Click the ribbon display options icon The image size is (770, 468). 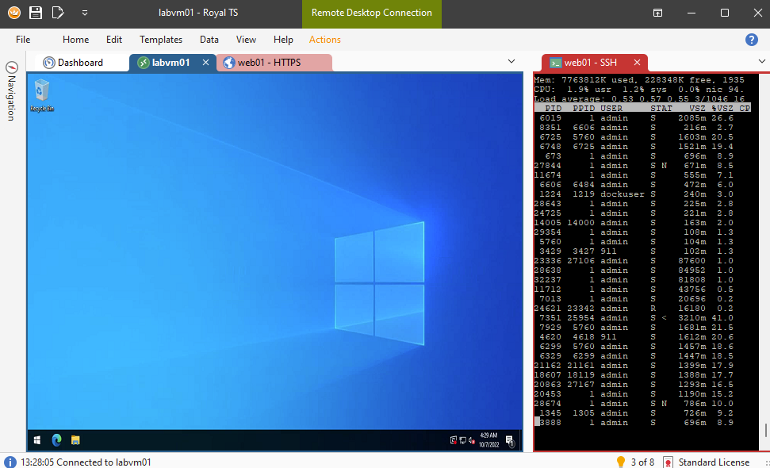(x=657, y=13)
